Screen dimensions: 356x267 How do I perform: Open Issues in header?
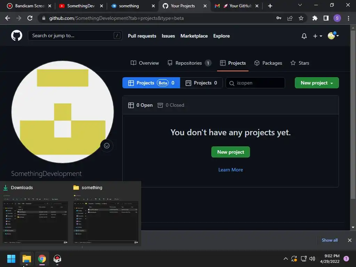[x=168, y=36]
